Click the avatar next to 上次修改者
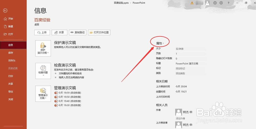This screenshot has height=129, width=256. pos(178,125)
